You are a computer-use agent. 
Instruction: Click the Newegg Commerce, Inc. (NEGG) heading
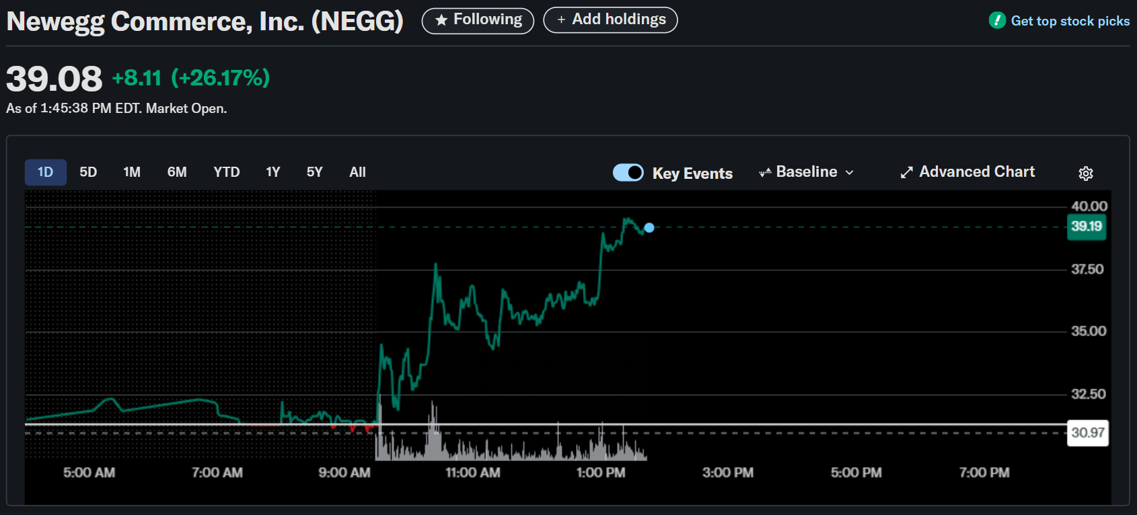tap(205, 22)
